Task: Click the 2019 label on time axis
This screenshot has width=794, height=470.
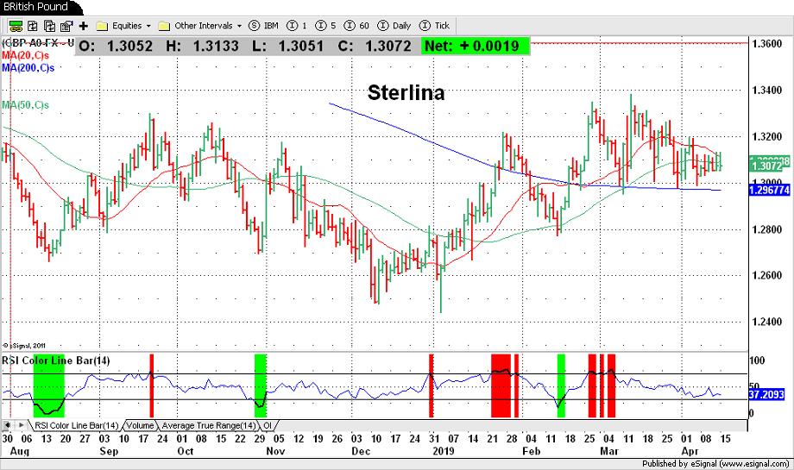Action: tap(444, 450)
